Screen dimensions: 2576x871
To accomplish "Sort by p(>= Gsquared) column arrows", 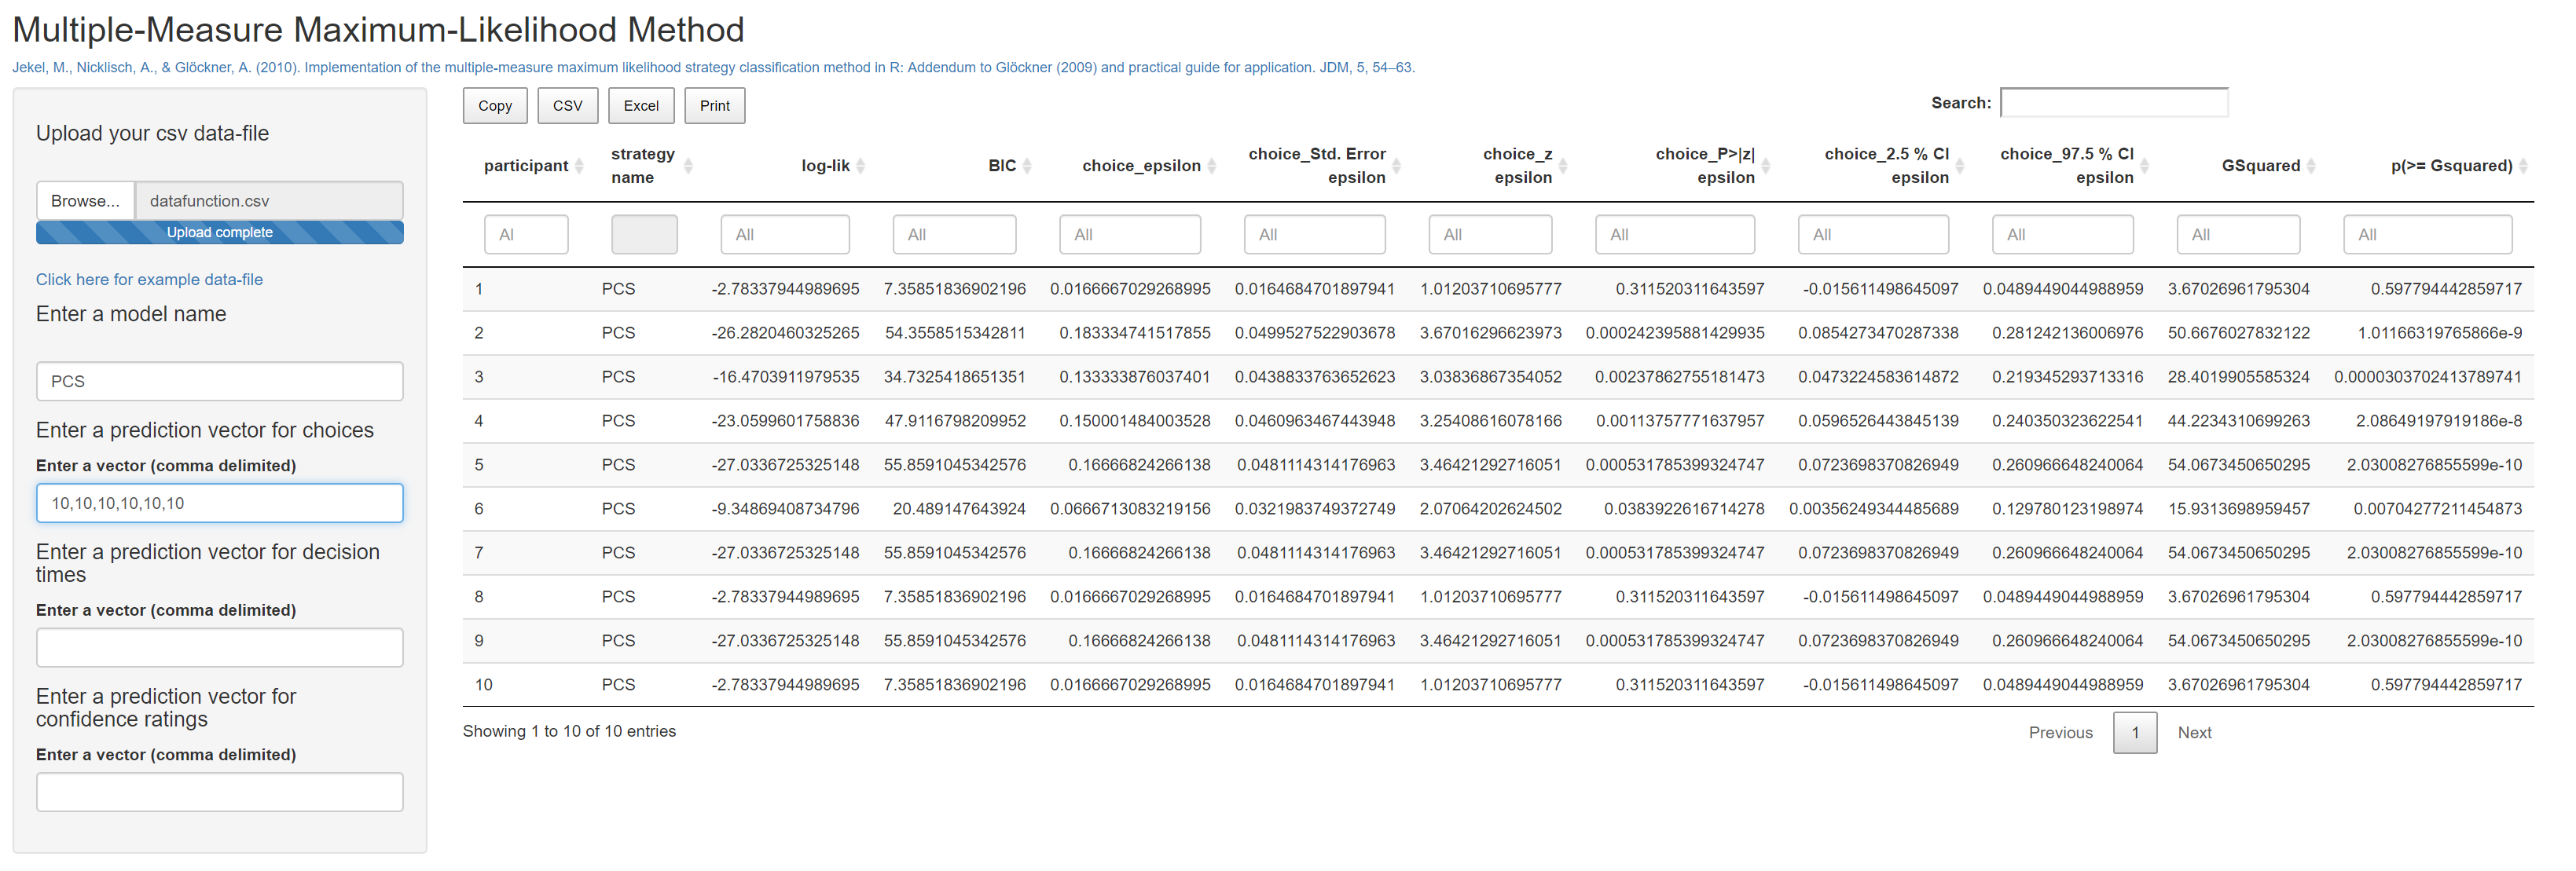I will click(2523, 166).
